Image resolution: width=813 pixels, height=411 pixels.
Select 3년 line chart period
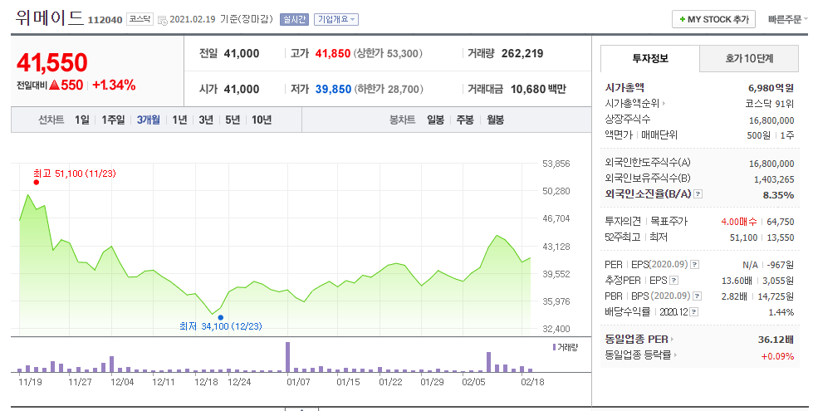coord(206,120)
